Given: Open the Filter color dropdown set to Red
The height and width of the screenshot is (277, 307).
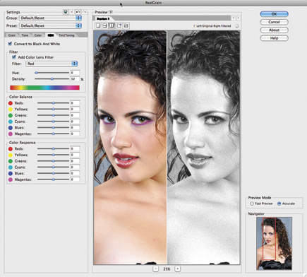Looking at the screenshot, I should pos(52,64).
